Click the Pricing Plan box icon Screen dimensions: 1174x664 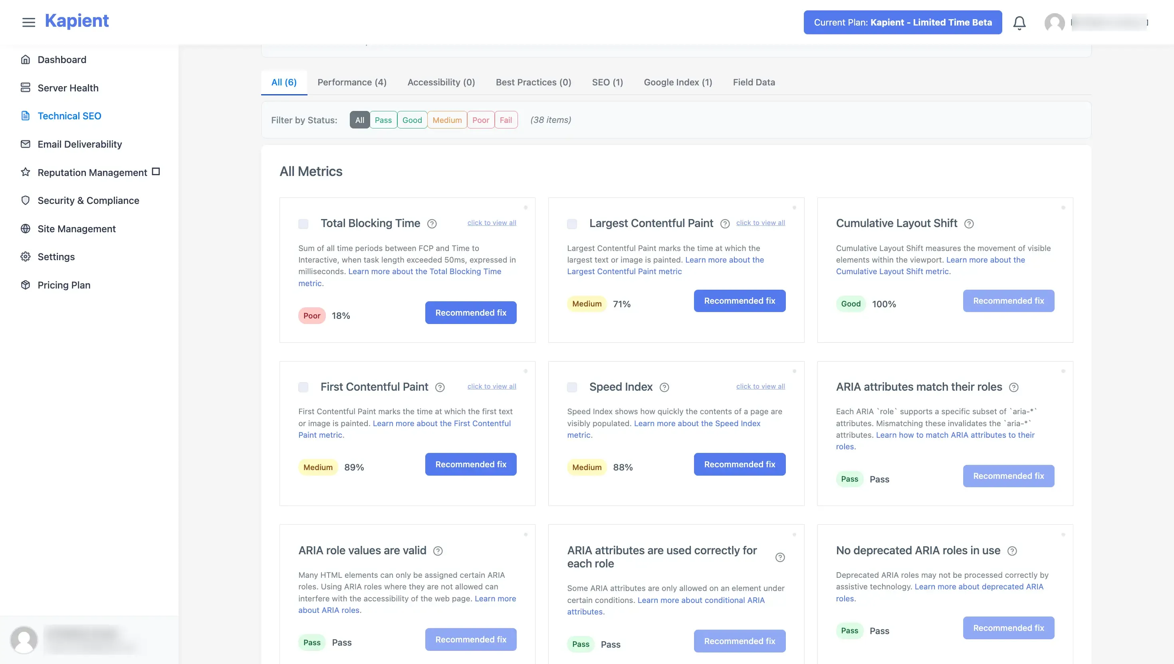[26, 285]
